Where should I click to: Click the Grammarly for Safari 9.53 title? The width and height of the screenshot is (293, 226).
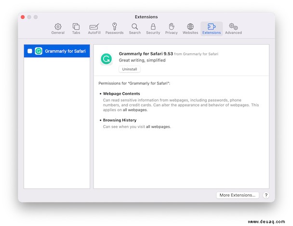coord(146,54)
